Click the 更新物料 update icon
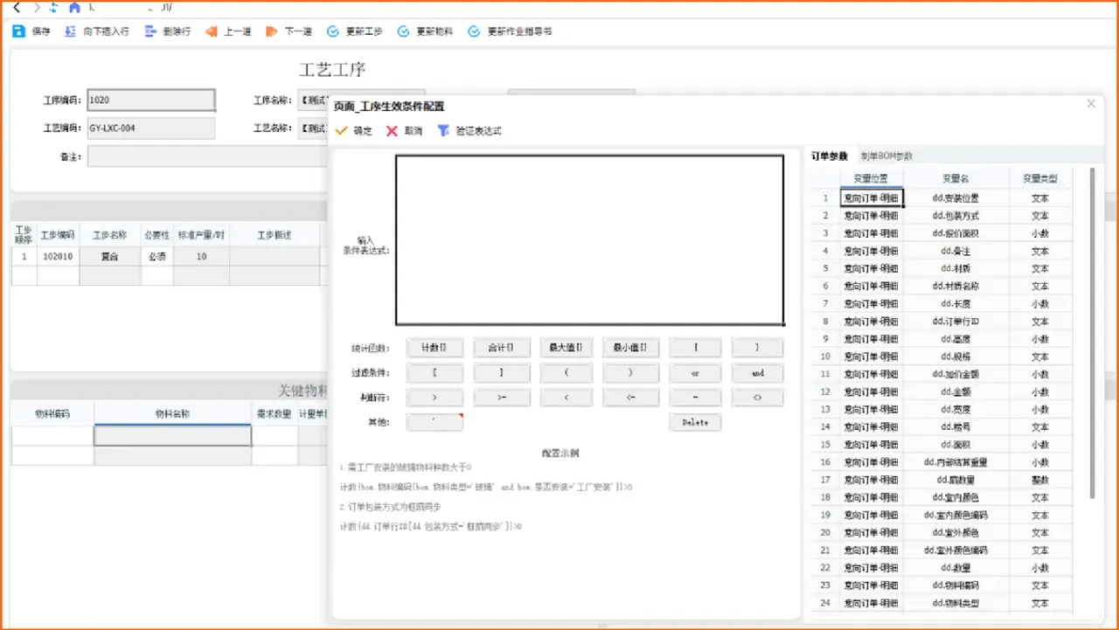This screenshot has width=1119, height=630. click(x=403, y=31)
